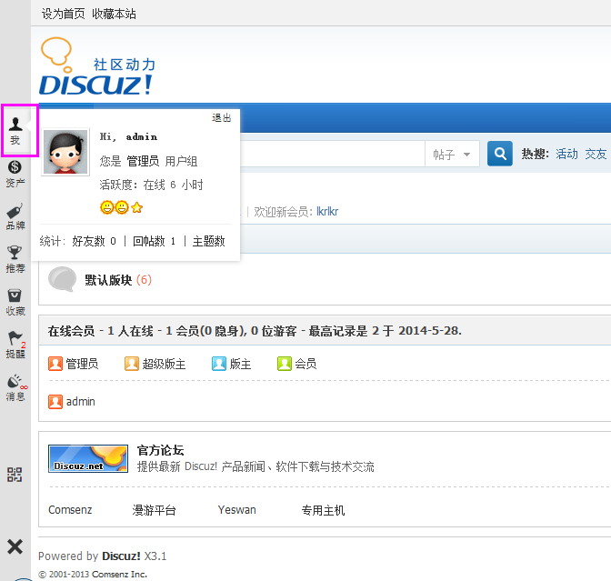Open the 帖子 search type dropdown
This screenshot has height=581, width=611.
click(x=452, y=155)
